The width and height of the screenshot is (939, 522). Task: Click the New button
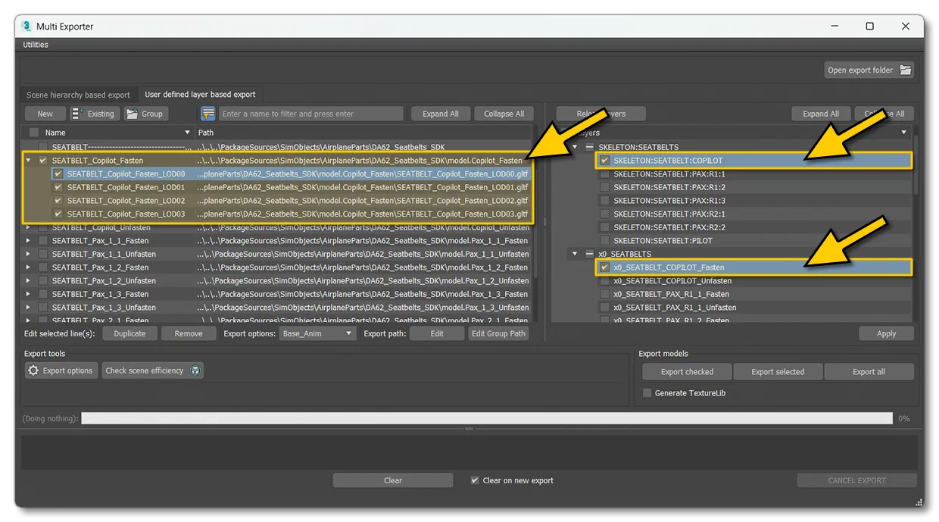click(x=45, y=114)
